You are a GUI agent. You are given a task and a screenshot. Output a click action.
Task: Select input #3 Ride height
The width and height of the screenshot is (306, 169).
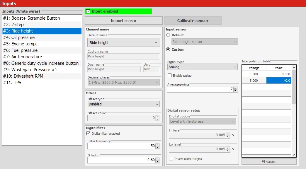[42, 31]
